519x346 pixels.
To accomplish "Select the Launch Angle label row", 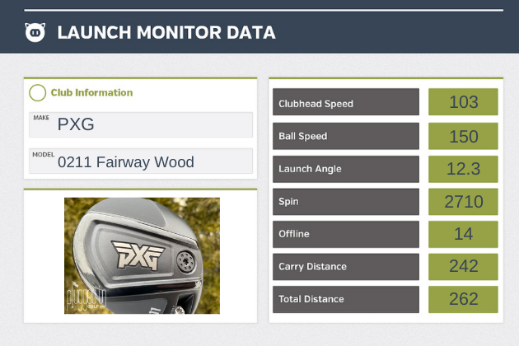I will tap(346, 169).
